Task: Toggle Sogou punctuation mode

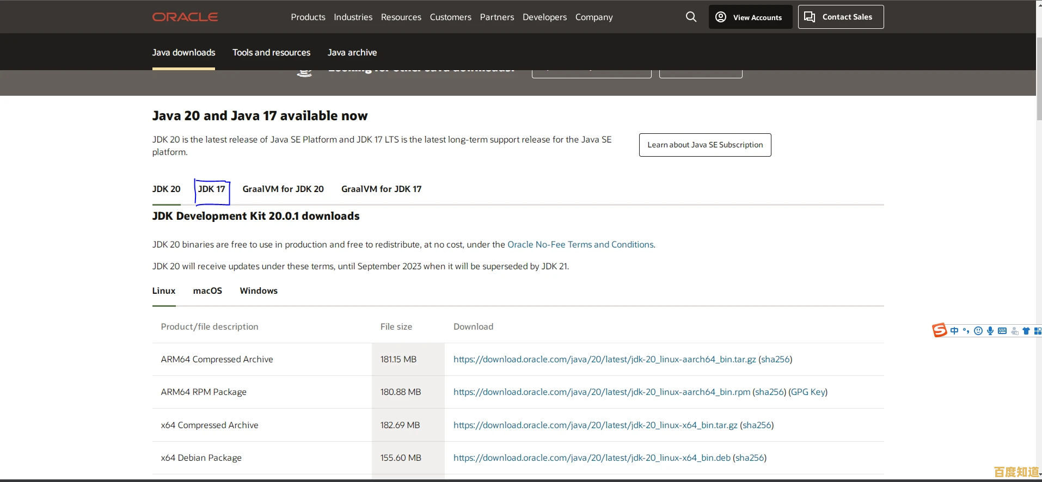Action: tap(966, 331)
